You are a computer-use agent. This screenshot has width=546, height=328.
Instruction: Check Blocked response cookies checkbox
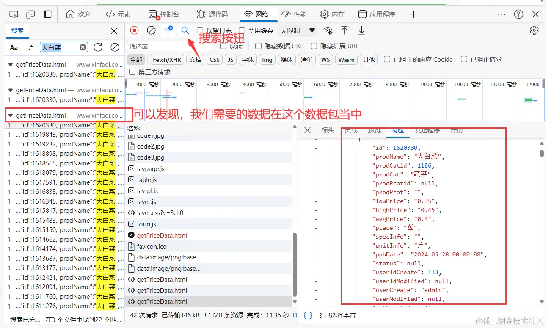pos(387,59)
